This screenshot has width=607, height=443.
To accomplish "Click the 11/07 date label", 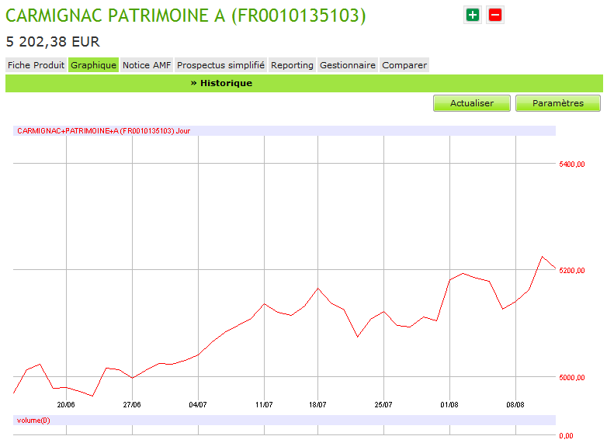I will point(264,405).
